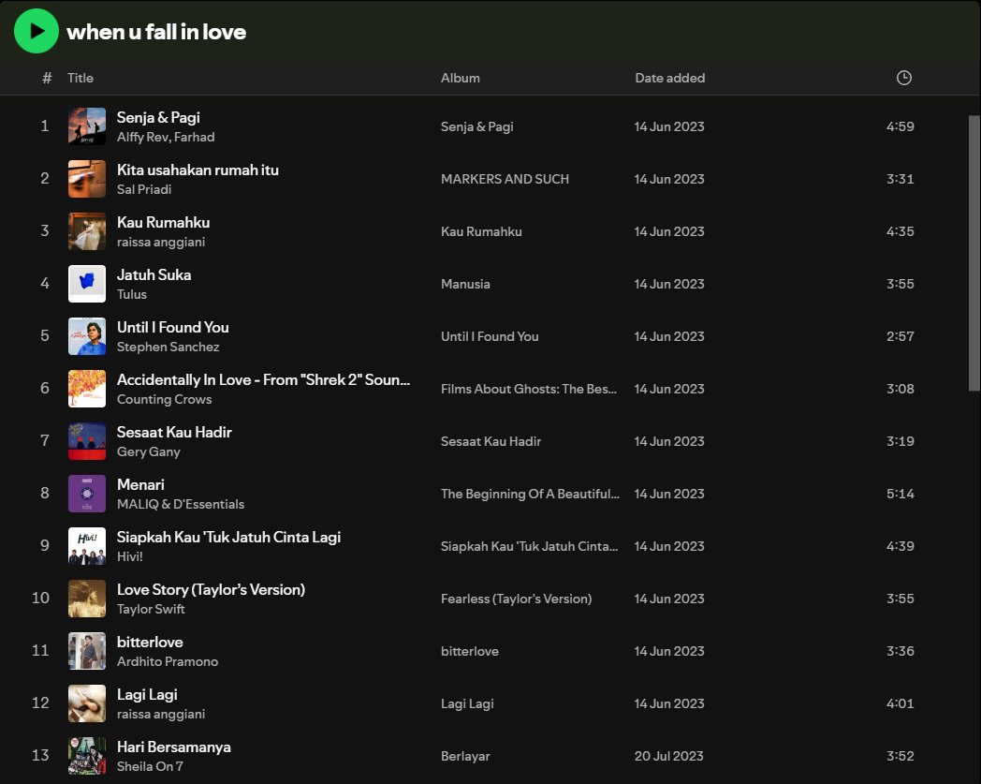Open artist Counting Crows

tap(165, 400)
